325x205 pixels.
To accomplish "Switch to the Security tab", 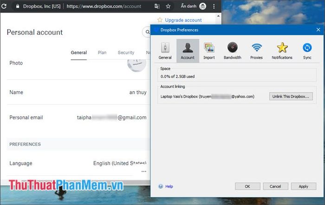I will [x=126, y=52].
